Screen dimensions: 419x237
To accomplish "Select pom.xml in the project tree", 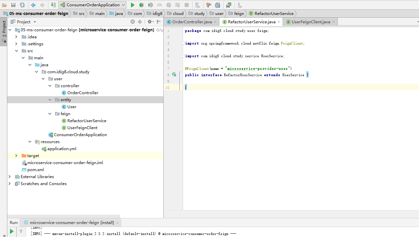I will point(35,170).
